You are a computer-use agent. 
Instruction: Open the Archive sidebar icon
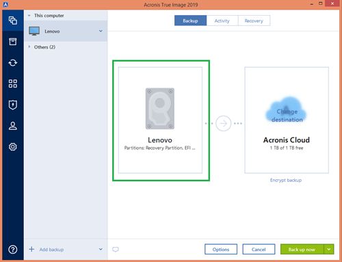[13, 42]
